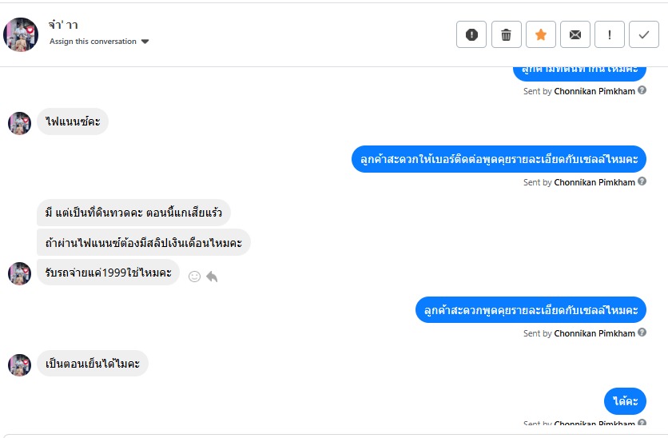668x438 pixels.
Task: Move conversation to spam with exclamation-circle icon
Action: [x=471, y=34]
